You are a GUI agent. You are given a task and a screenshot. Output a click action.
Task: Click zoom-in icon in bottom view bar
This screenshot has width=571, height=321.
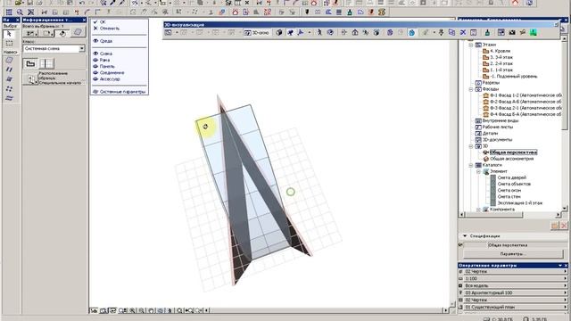[132, 311]
